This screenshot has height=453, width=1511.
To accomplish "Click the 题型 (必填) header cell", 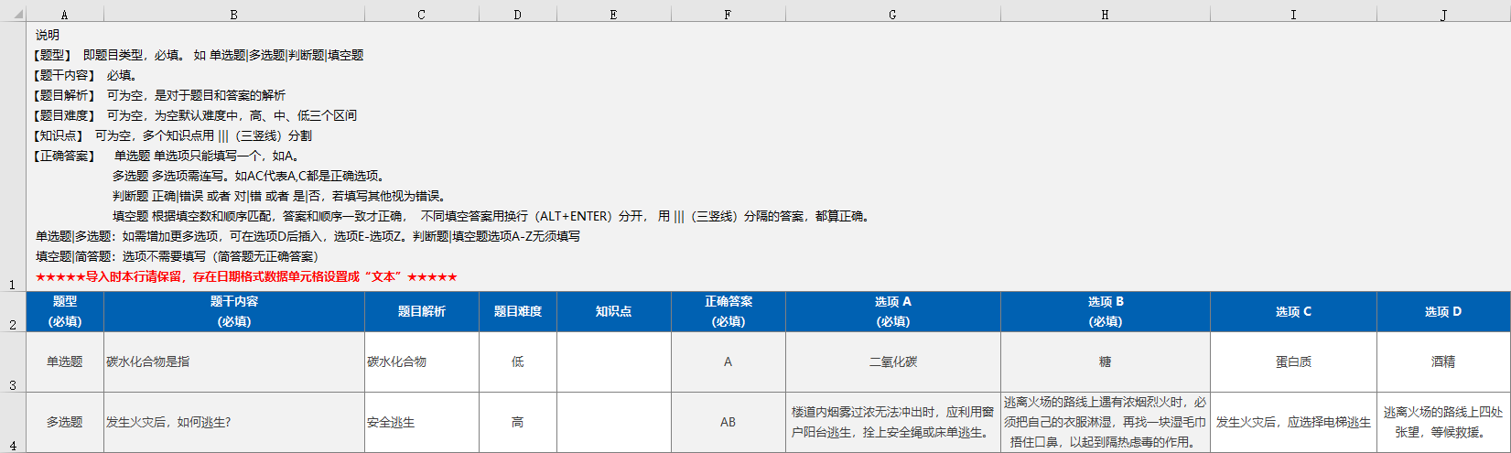I will coord(65,311).
